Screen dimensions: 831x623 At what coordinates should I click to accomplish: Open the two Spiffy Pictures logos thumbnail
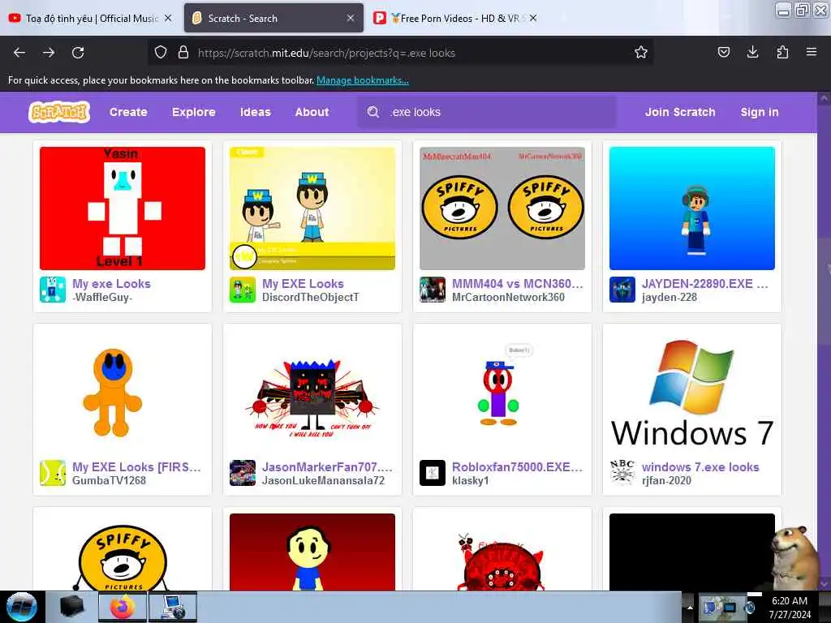coord(502,208)
